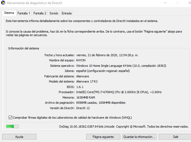The image size is (191, 142).
Task: Click the Página siguiente button
Action: [103, 137]
